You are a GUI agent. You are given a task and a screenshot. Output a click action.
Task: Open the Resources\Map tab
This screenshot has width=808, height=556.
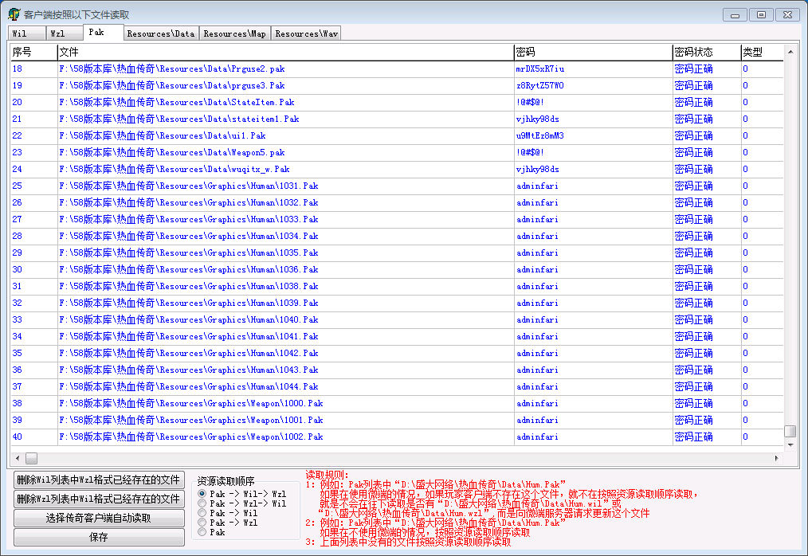235,33
